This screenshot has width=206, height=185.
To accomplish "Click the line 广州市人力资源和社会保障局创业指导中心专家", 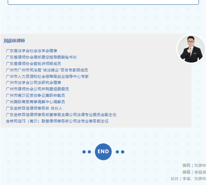I will pyautogui.click(x=47, y=76).
